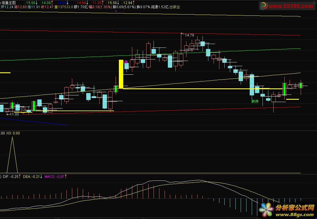Click the MACD: -0.07 label
The height and width of the screenshot is (219, 317).
54,177
